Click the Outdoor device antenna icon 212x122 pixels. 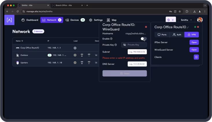coord(18,55)
